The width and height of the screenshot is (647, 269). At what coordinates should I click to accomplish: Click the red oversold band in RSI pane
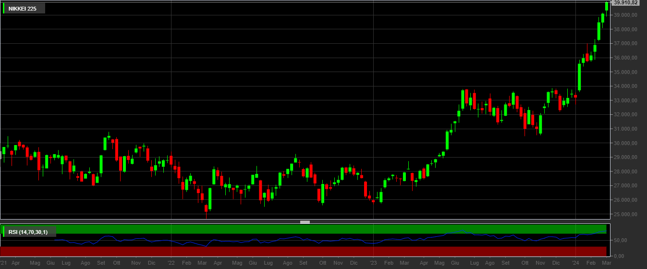[x=304, y=251]
